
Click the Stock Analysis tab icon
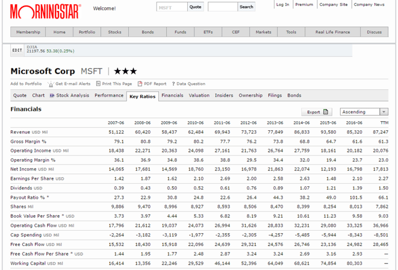pyautogui.click(x=52, y=95)
